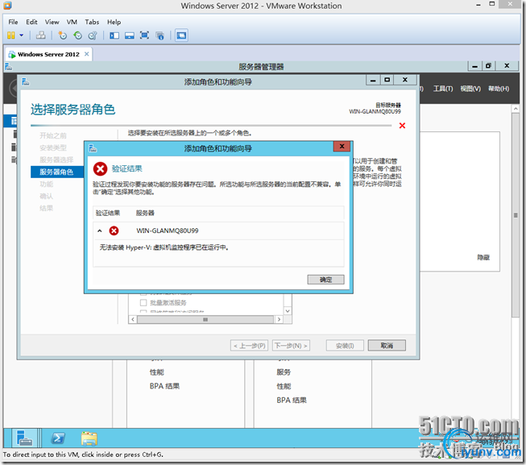Send Ctrl+Alt+Del to the virtual machine
The width and height of the screenshot is (526, 465).
click(41, 35)
